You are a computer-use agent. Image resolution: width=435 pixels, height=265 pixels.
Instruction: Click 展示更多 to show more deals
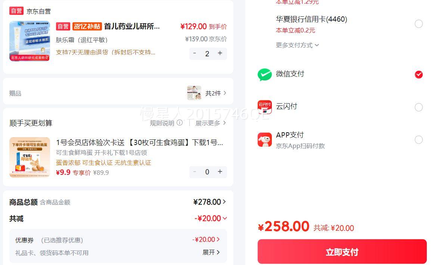click(211, 123)
